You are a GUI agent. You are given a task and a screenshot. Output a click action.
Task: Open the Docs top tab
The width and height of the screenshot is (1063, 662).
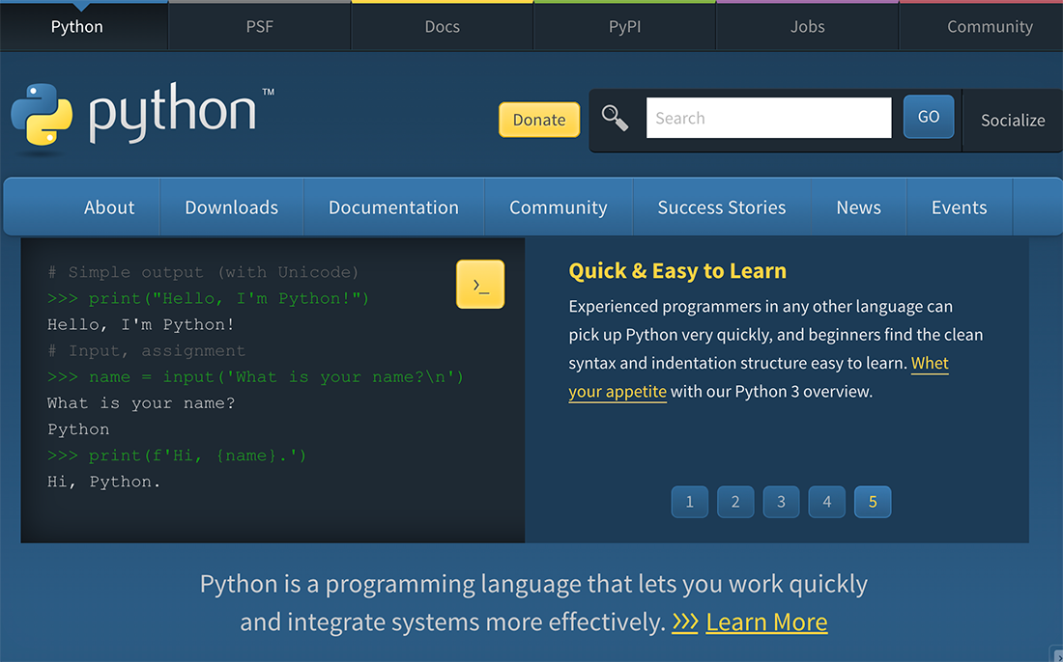pos(442,26)
